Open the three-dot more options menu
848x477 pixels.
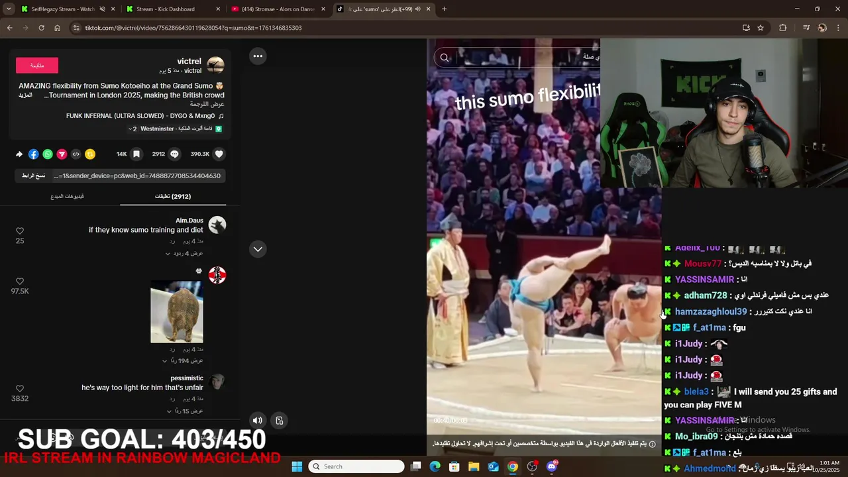click(x=258, y=56)
